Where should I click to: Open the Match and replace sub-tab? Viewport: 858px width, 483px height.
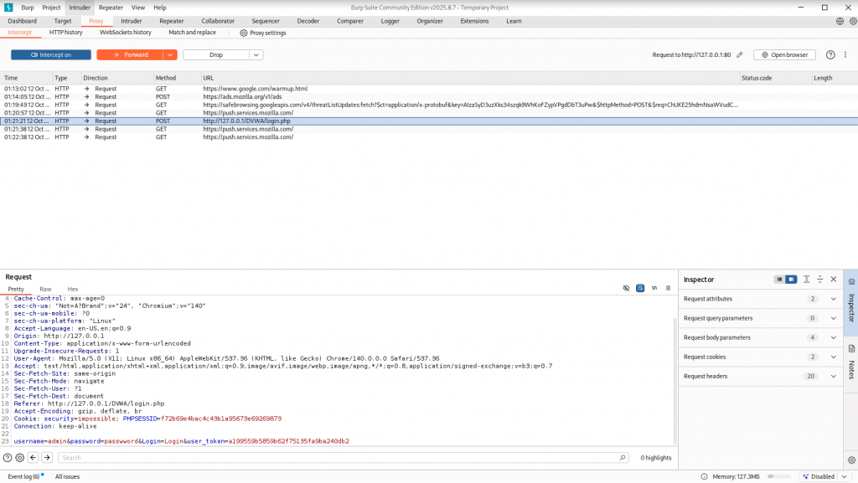coord(192,33)
